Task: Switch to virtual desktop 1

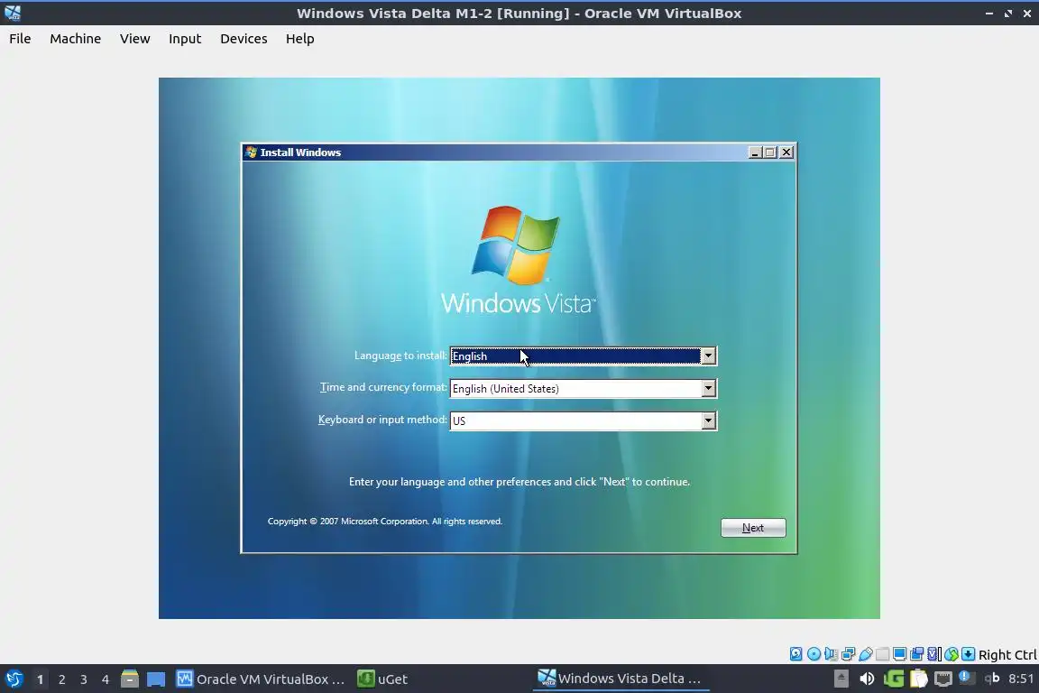Action: pyautogui.click(x=41, y=679)
